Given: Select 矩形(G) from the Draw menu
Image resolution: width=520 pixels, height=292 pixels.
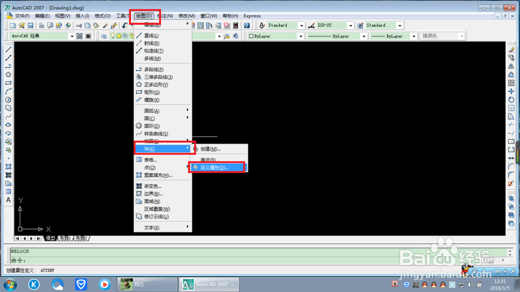Looking at the screenshot, I should coord(162,92).
